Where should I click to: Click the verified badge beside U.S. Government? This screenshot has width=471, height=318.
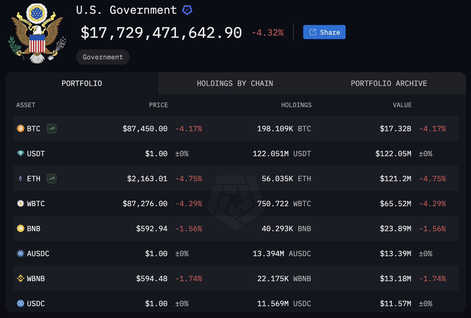187,10
